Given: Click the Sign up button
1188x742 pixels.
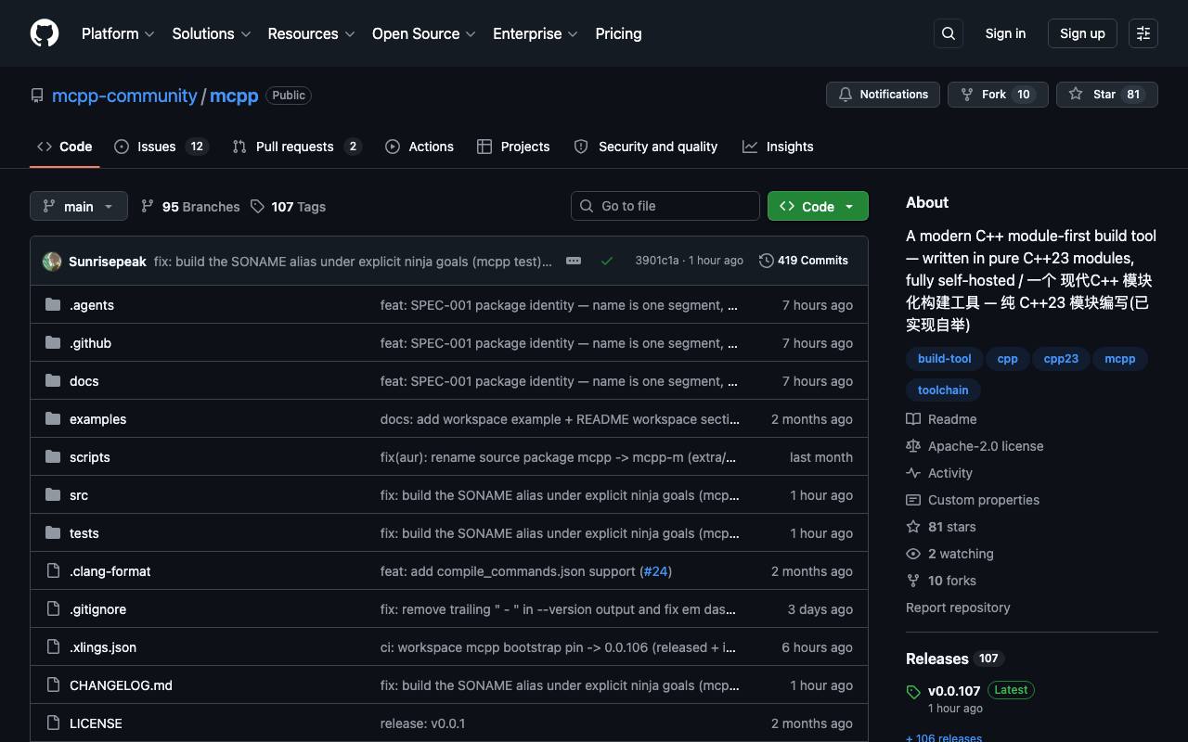Looking at the screenshot, I should [1082, 33].
